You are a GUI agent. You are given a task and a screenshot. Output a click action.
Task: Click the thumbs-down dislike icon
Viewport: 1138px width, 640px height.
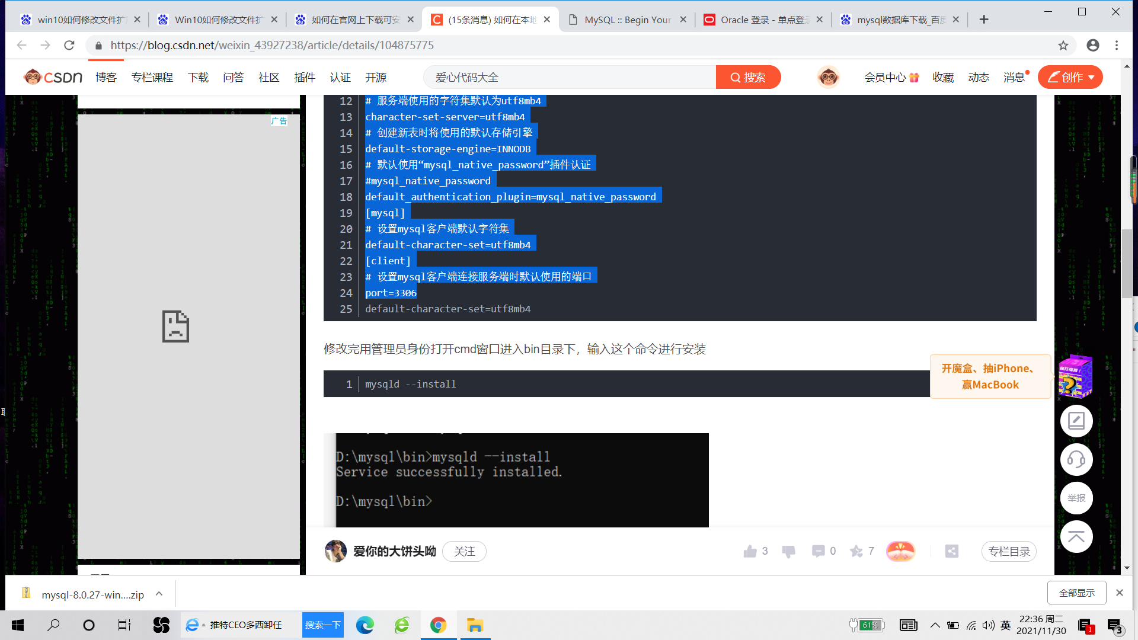tap(788, 552)
